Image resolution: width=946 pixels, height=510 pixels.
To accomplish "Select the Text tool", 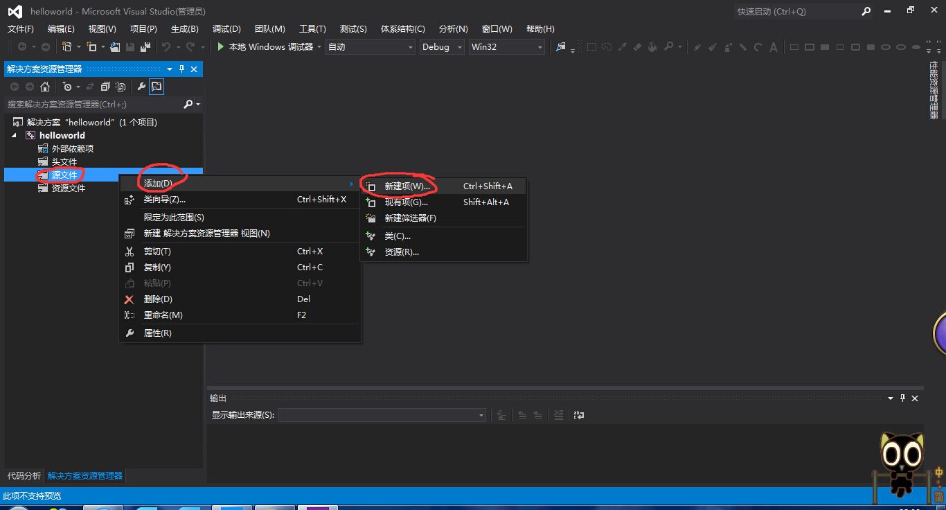I will coord(774,47).
